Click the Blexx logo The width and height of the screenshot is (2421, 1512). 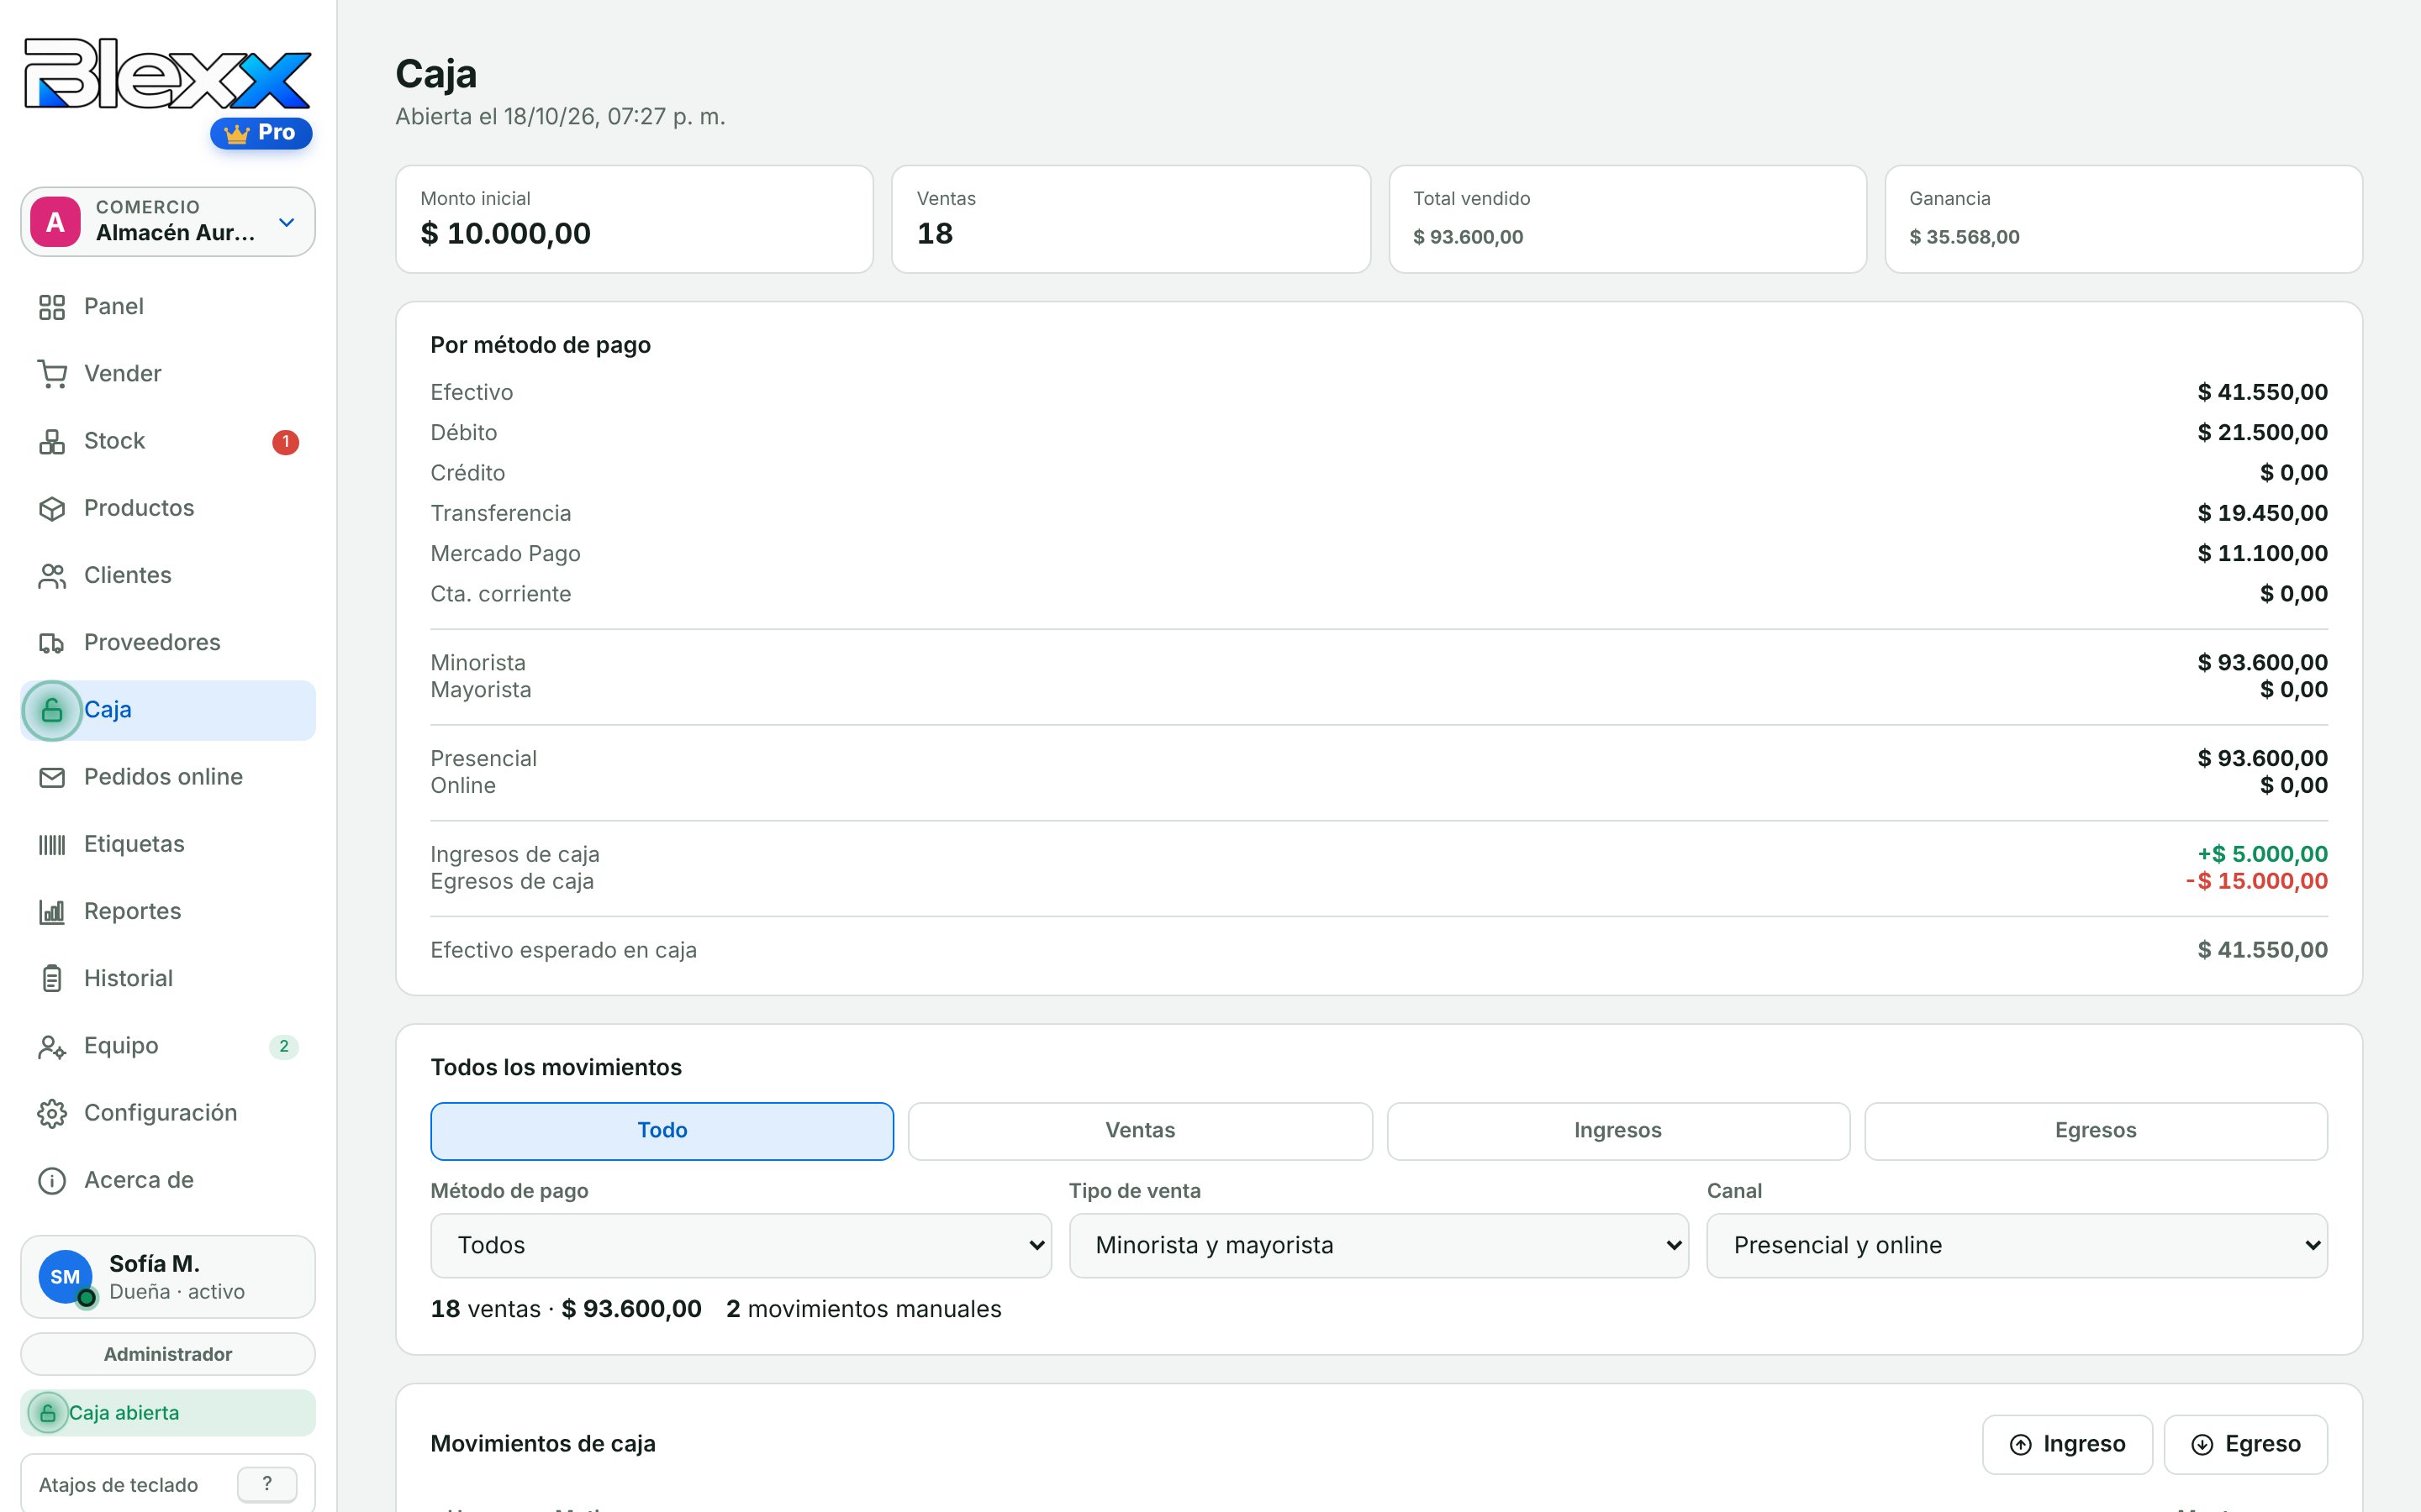point(167,74)
